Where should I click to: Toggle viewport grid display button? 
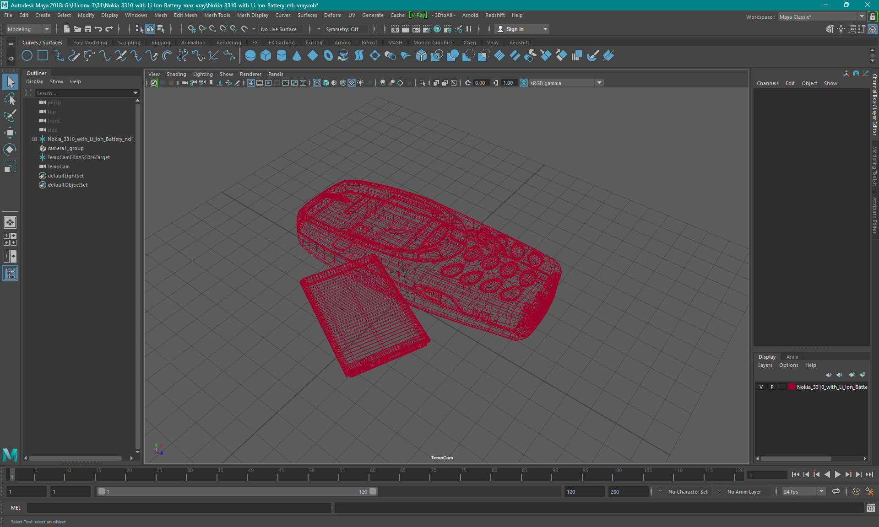tap(251, 83)
